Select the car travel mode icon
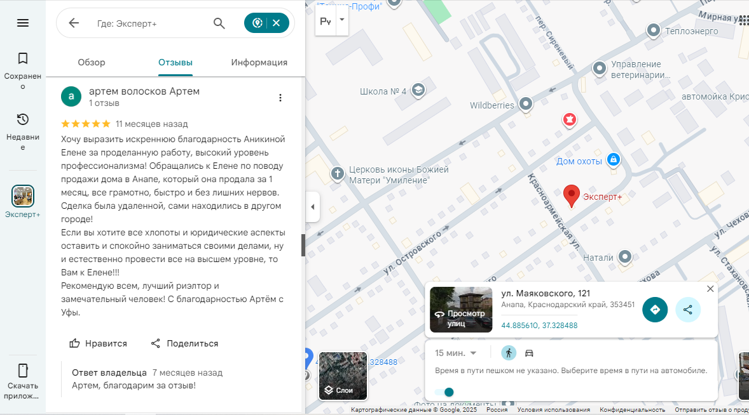 point(529,353)
